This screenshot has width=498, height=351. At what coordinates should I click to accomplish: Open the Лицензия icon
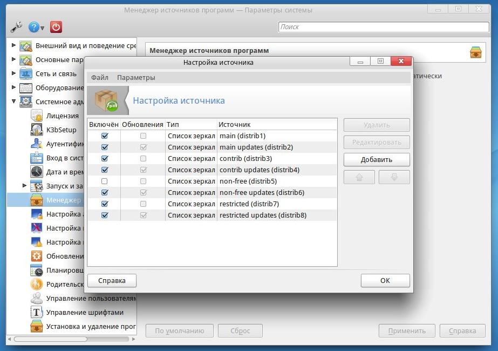(x=37, y=116)
